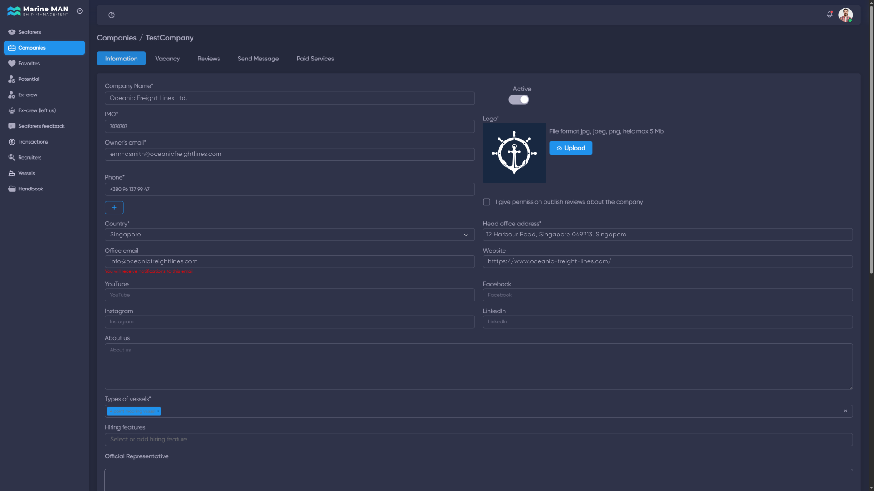The height and width of the screenshot is (491, 874).
Task: Open Transactions via the dollar icon
Action: [12, 142]
